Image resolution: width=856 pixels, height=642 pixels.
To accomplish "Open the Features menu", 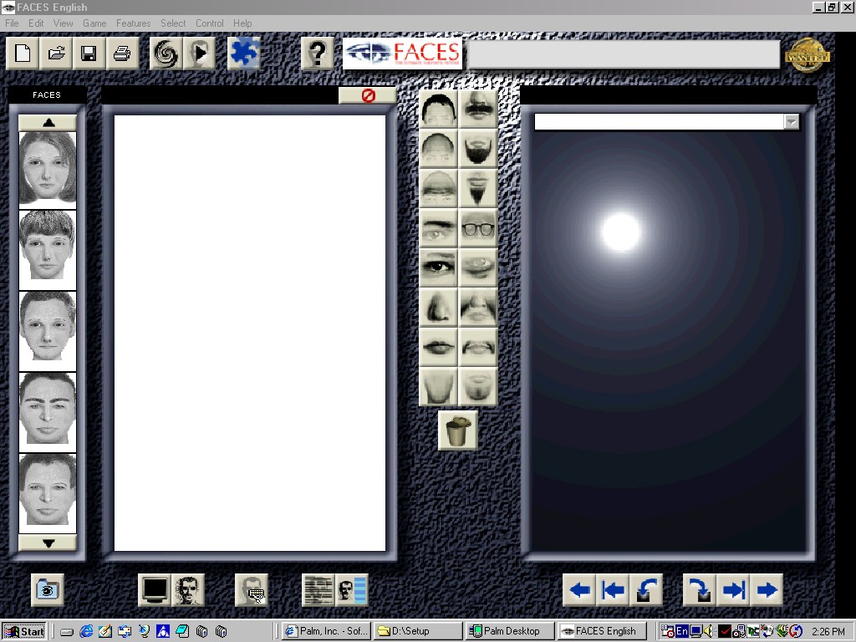I will pyautogui.click(x=133, y=23).
